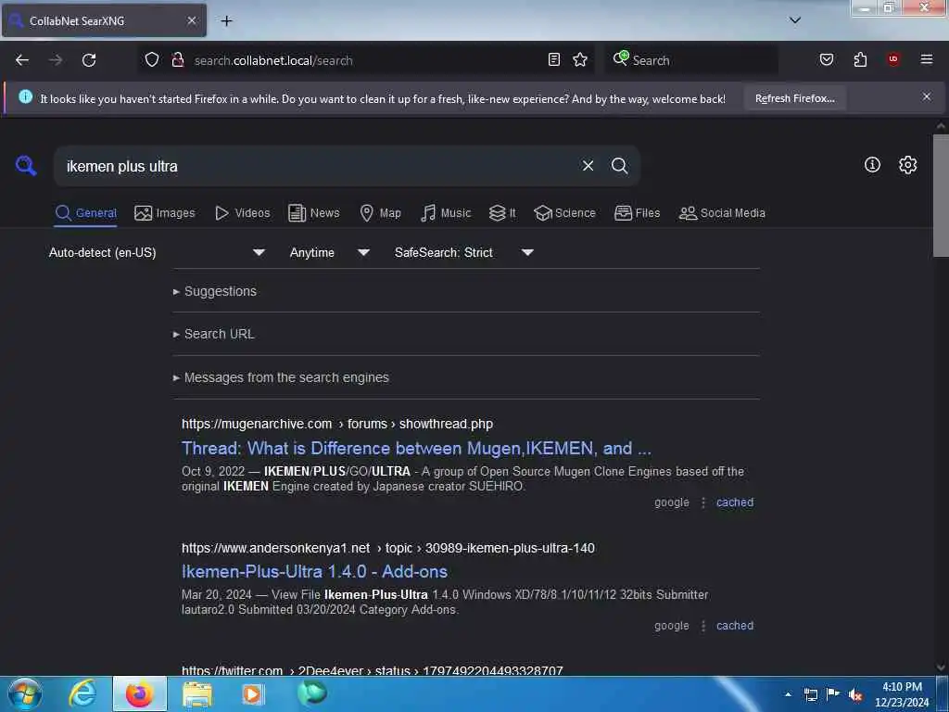The width and height of the screenshot is (949, 712).
Task: Switch to the IT category tab
Action: (502, 213)
